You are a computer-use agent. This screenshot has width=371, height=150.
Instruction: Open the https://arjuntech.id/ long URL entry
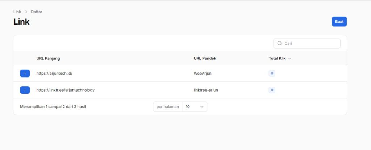[x=54, y=73]
